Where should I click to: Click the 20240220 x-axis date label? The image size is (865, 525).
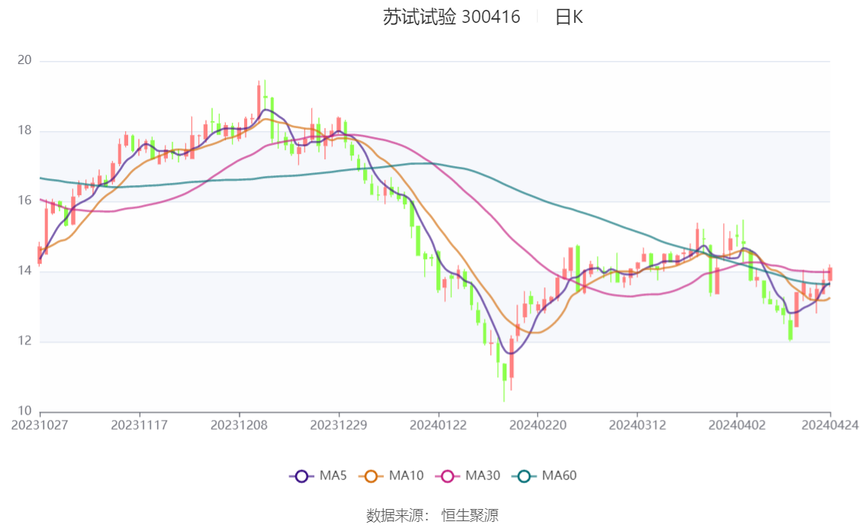click(537, 425)
